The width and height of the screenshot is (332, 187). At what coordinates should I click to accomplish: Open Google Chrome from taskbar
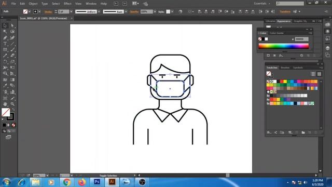click(x=67, y=182)
